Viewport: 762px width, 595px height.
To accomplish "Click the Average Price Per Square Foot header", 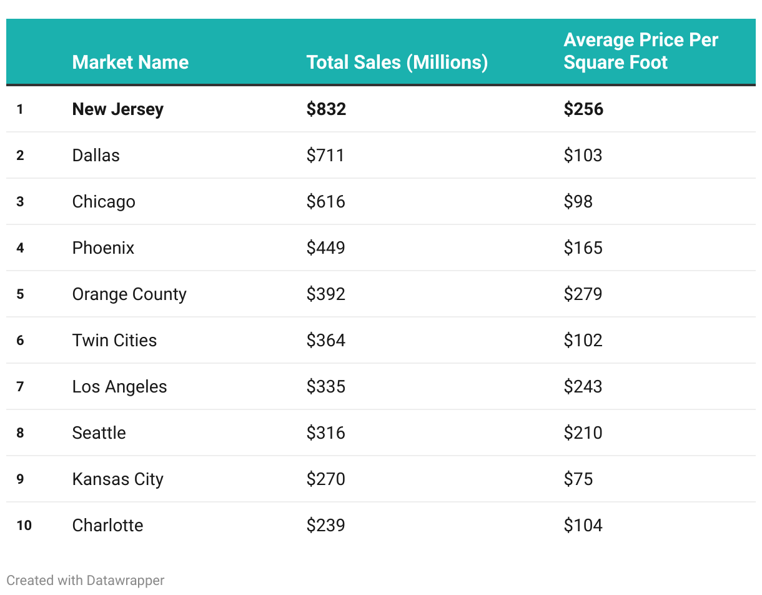I will (x=641, y=51).
